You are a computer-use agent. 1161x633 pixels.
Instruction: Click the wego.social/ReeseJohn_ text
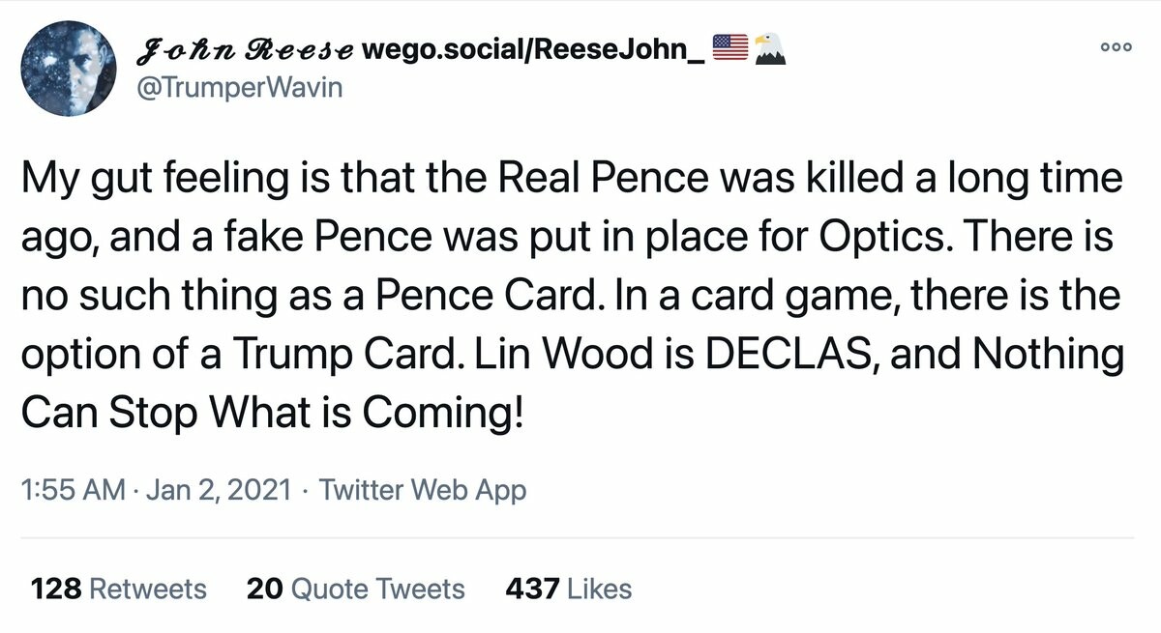click(532, 47)
